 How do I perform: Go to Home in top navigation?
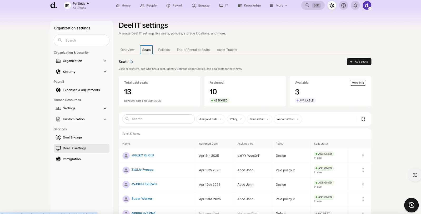[x=123, y=6]
